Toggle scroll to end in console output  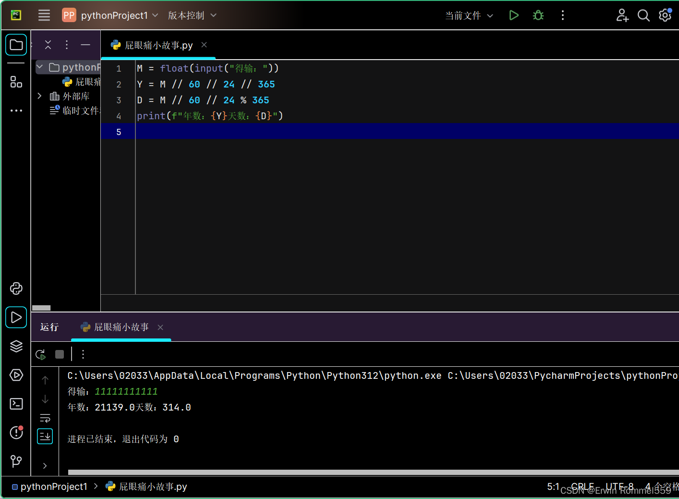[45, 436]
